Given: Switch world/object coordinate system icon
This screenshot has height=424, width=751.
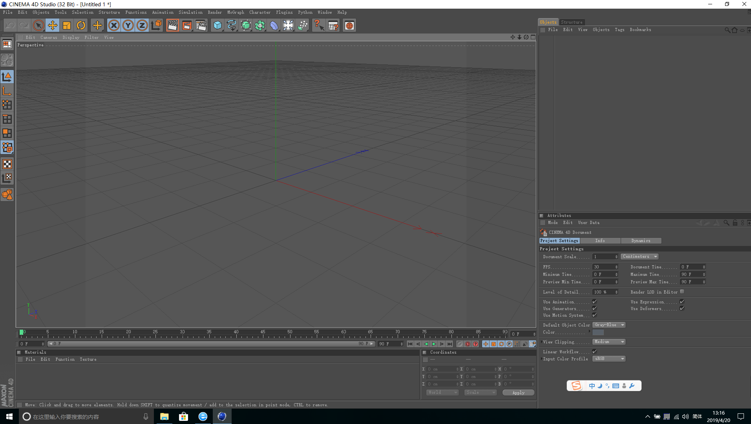Looking at the screenshot, I should pyautogui.click(x=156, y=26).
